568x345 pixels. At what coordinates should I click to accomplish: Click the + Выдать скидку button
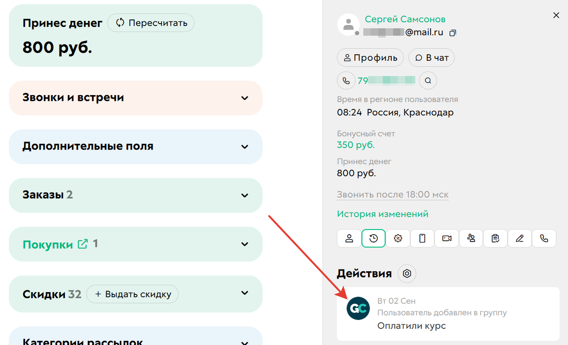[133, 294]
